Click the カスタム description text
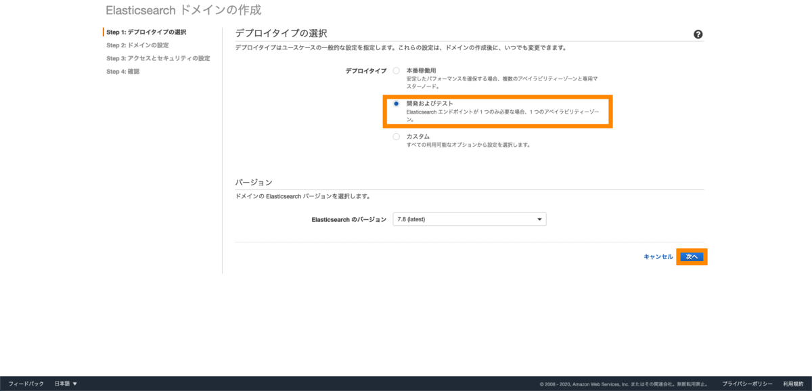812x391 pixels. point(468,145)
